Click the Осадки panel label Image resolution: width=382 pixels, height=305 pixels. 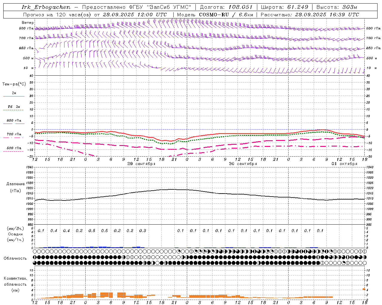pyautogui.click(x=16, y=234)
